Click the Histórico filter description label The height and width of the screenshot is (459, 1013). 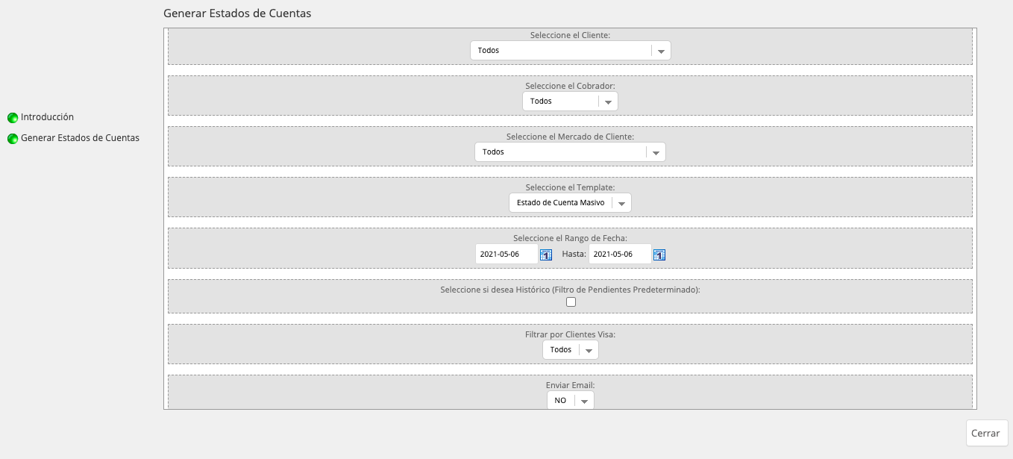coord(571,289)
